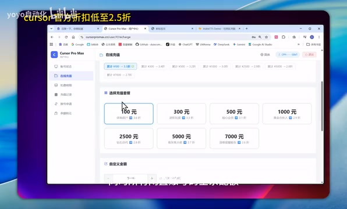Image resolution: width=347 pixels, height=209 pixels.
Task: Open the Chrome profile avatar
Action: (x=312, y=37)
